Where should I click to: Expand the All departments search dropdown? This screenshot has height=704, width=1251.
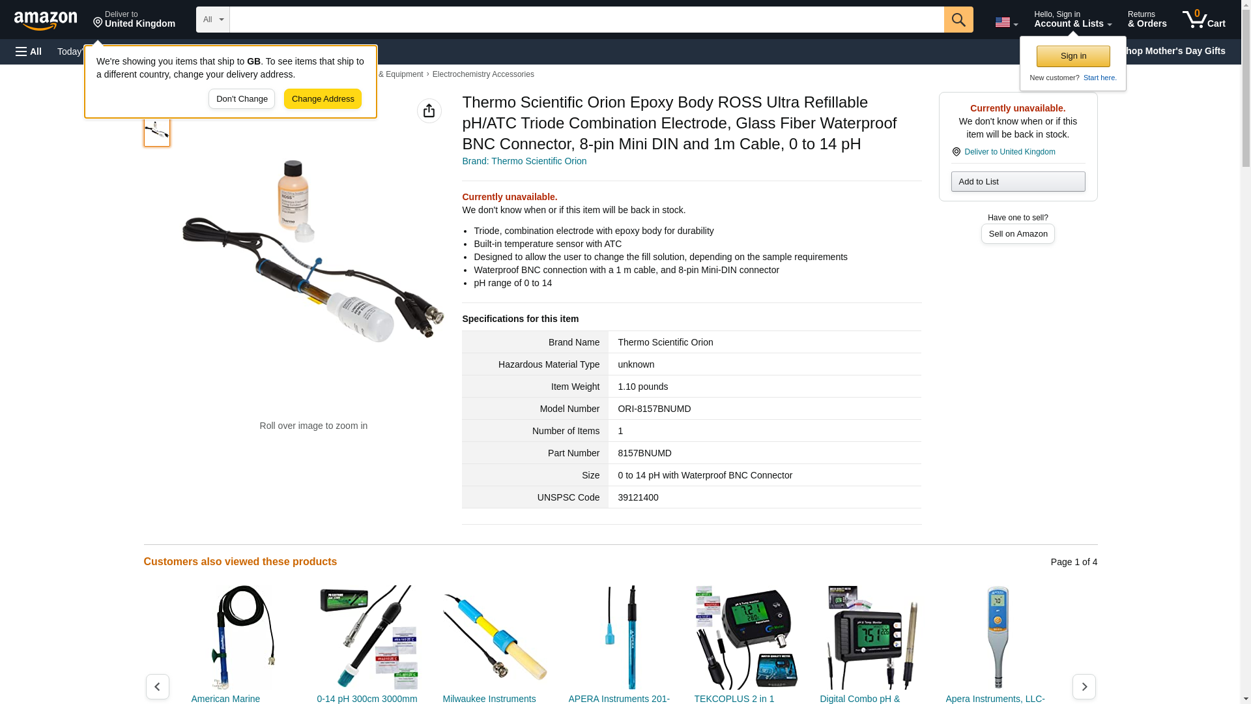(x=213, y=20)
